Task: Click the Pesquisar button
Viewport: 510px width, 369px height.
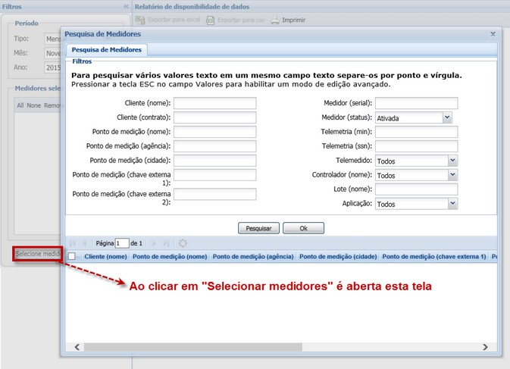Action: 259,228
